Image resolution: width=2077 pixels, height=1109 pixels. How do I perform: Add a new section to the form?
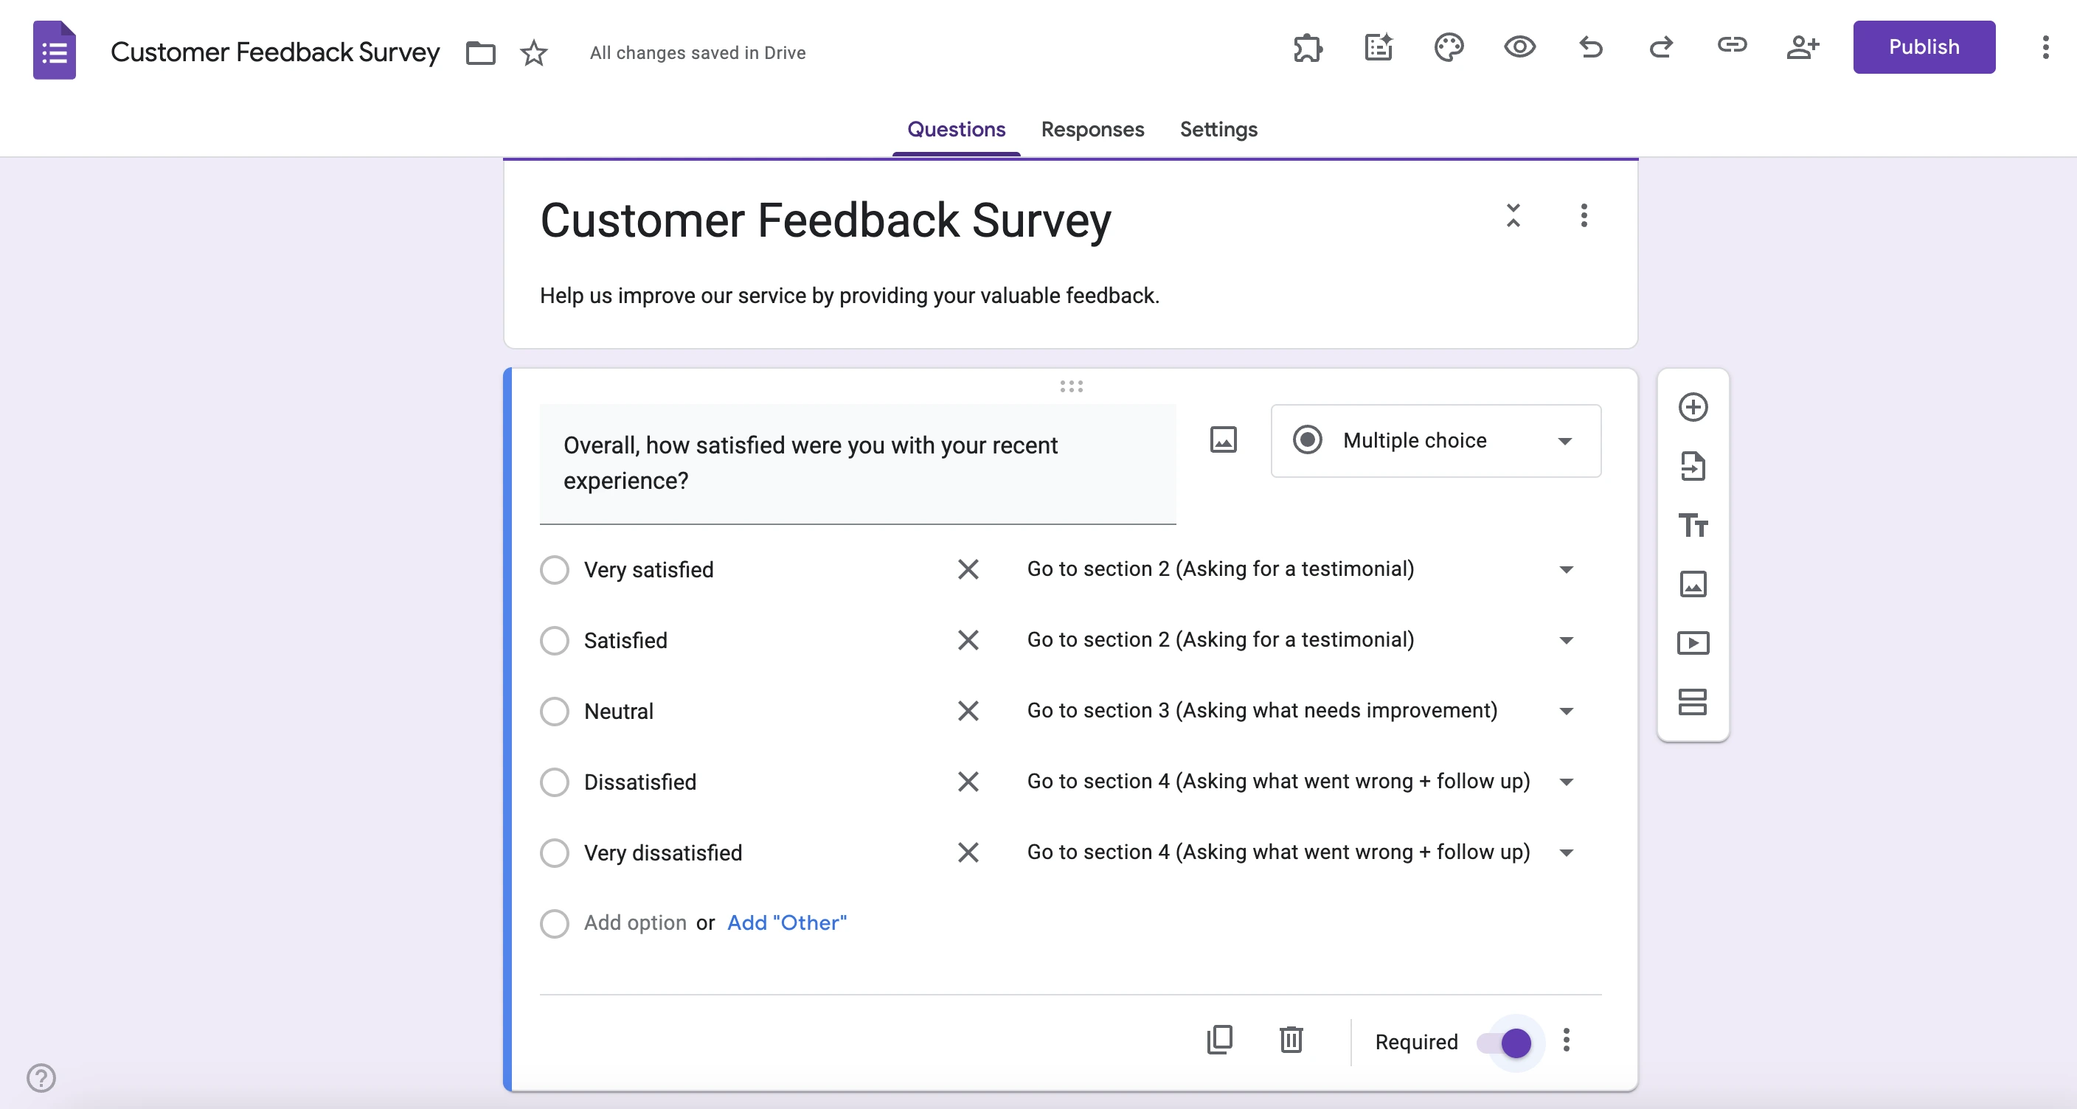pyautogui.click(x=1693, y=701)
